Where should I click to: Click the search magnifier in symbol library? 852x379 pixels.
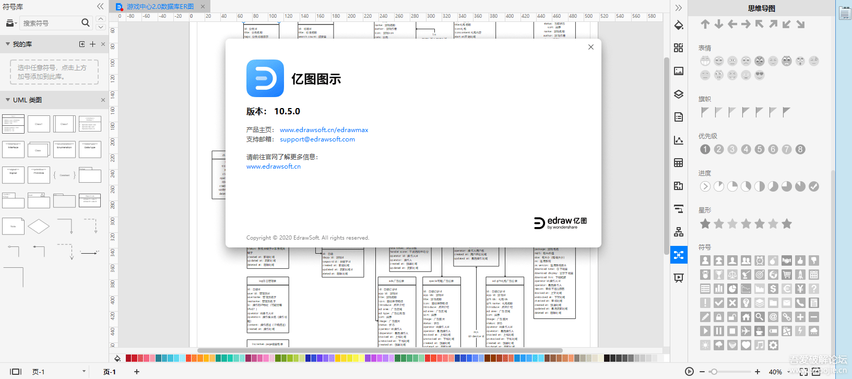pos(86,22)
